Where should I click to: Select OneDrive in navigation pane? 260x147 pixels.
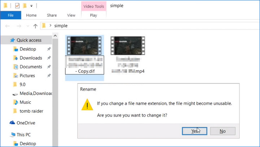(x=26, y=123)
